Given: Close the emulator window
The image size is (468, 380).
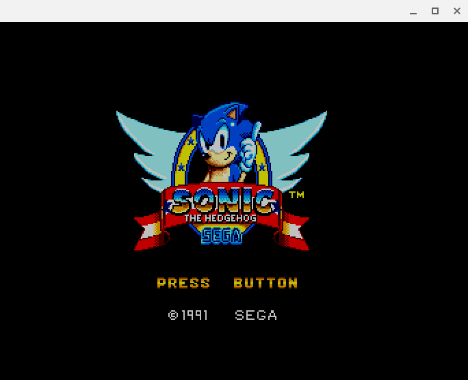Looking at the screenshot, I should [456, 11].
